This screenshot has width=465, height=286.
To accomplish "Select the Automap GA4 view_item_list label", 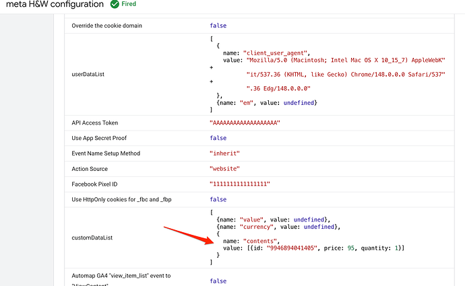I will 121,280.
